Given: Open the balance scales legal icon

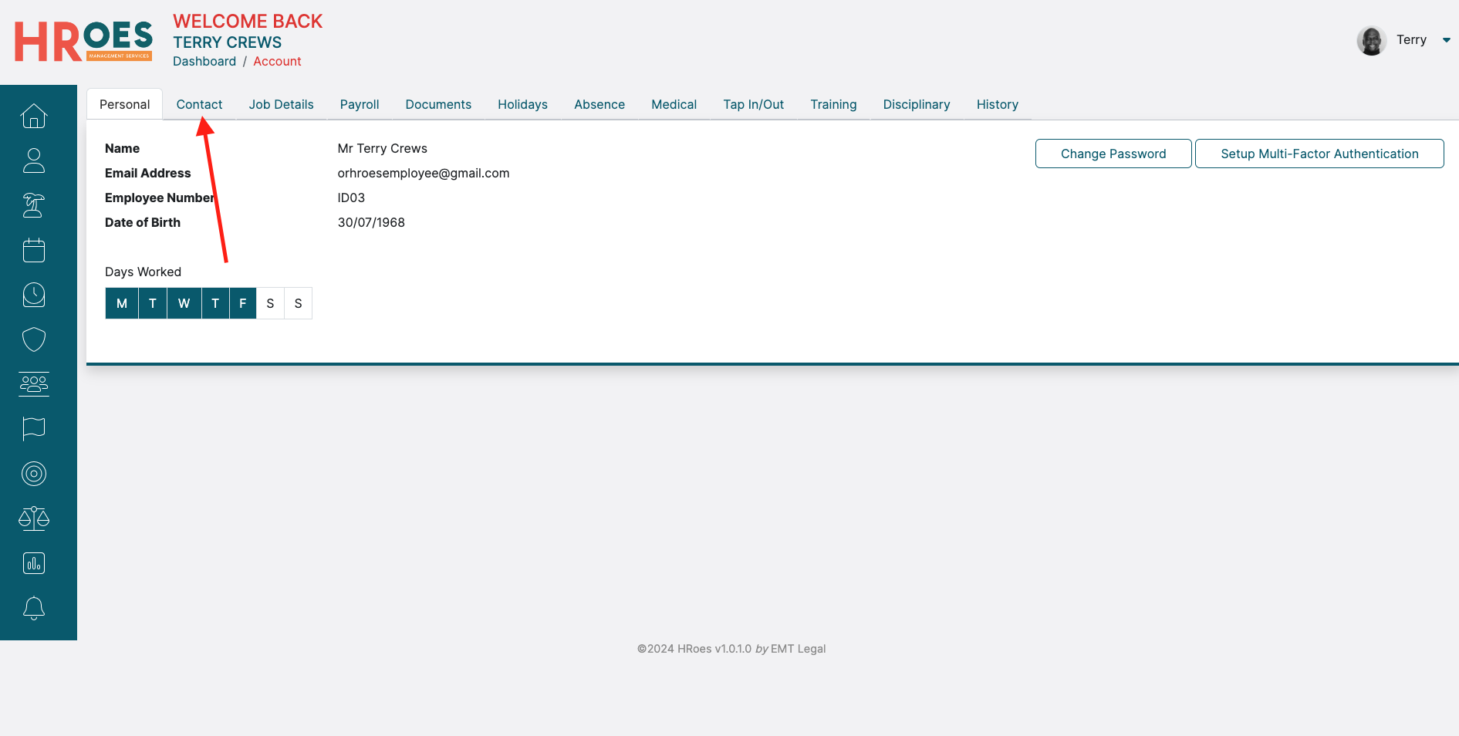Looking at the screenshot, I should click(x=34, y=518).
